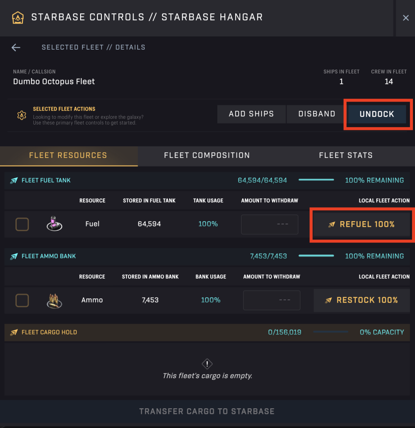Click the empty cargo warning icon

tap(207, 363)
